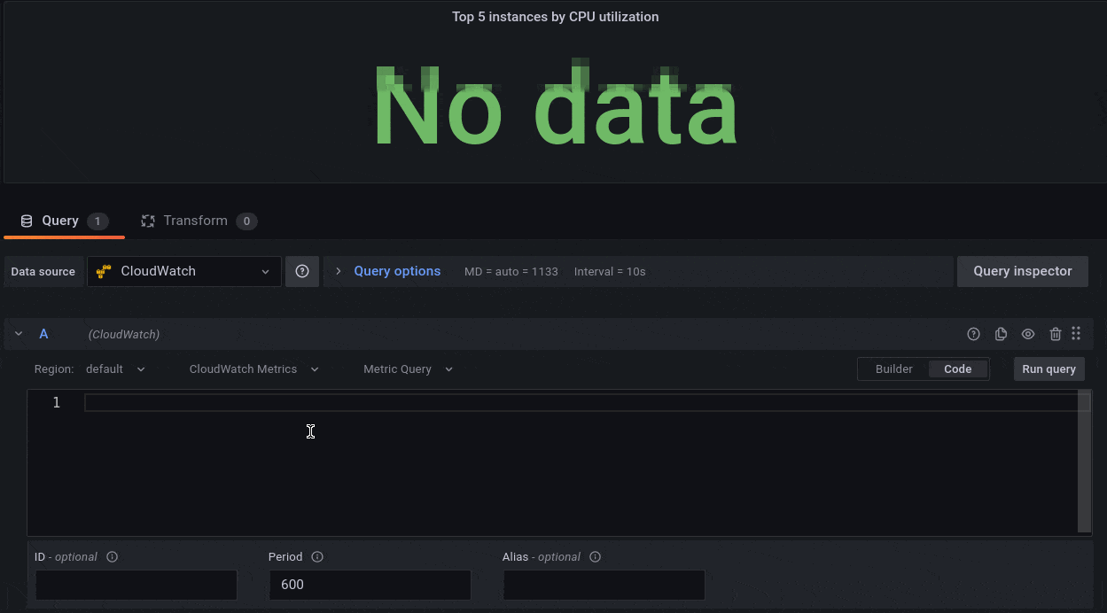The image size is (1107, 613).
Task: Open inline help for query A
Action: 973,334
